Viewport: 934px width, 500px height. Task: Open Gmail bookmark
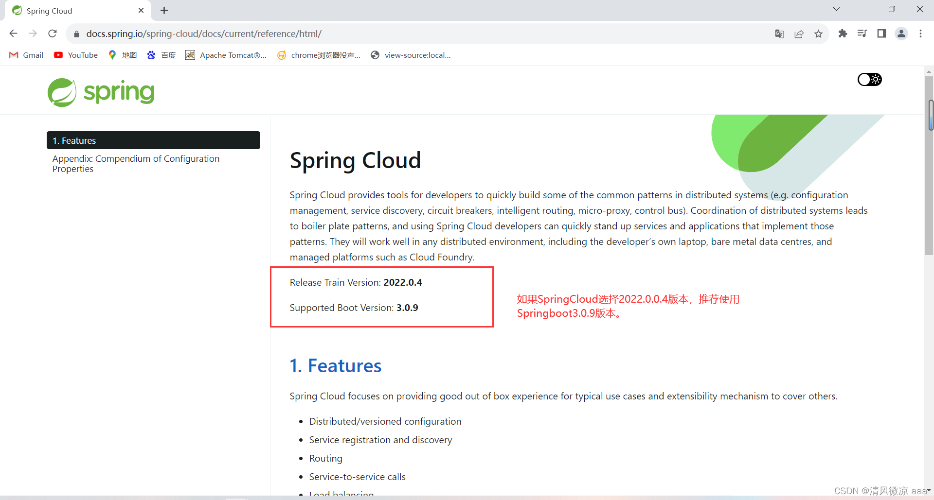point(26,55)
